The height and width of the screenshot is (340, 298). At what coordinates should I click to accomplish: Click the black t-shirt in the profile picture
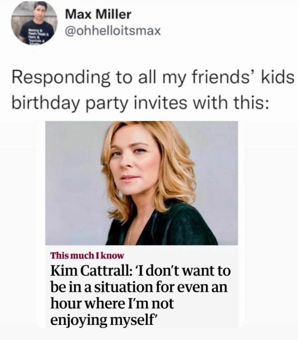pos(36,33)
